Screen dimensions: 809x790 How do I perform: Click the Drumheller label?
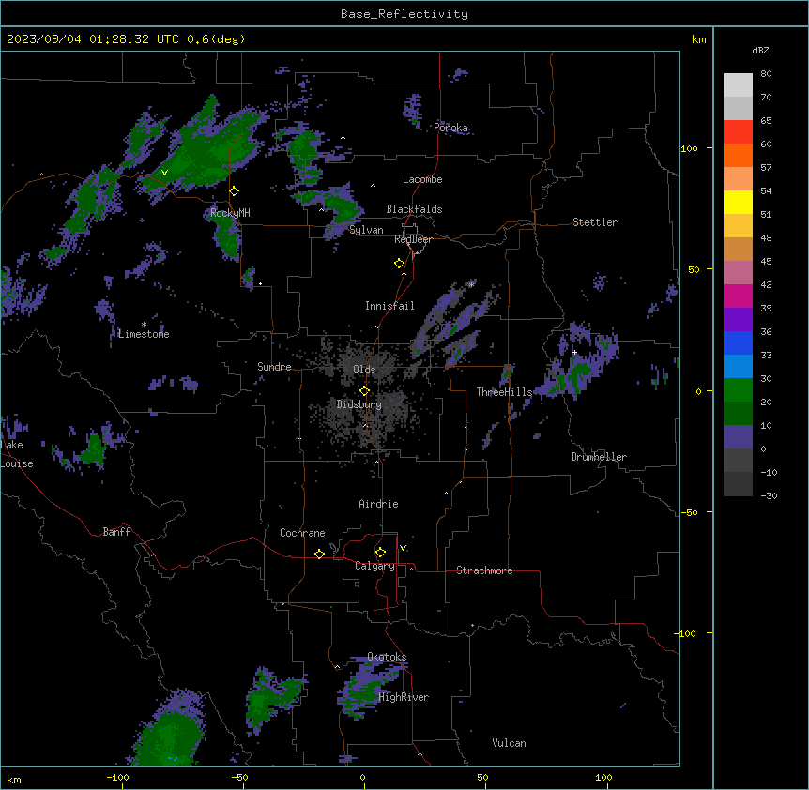[599, 457]
